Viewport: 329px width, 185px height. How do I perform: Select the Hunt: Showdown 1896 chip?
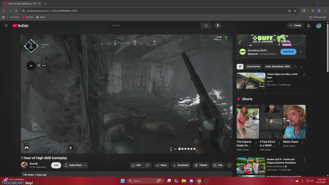point(278,67)
